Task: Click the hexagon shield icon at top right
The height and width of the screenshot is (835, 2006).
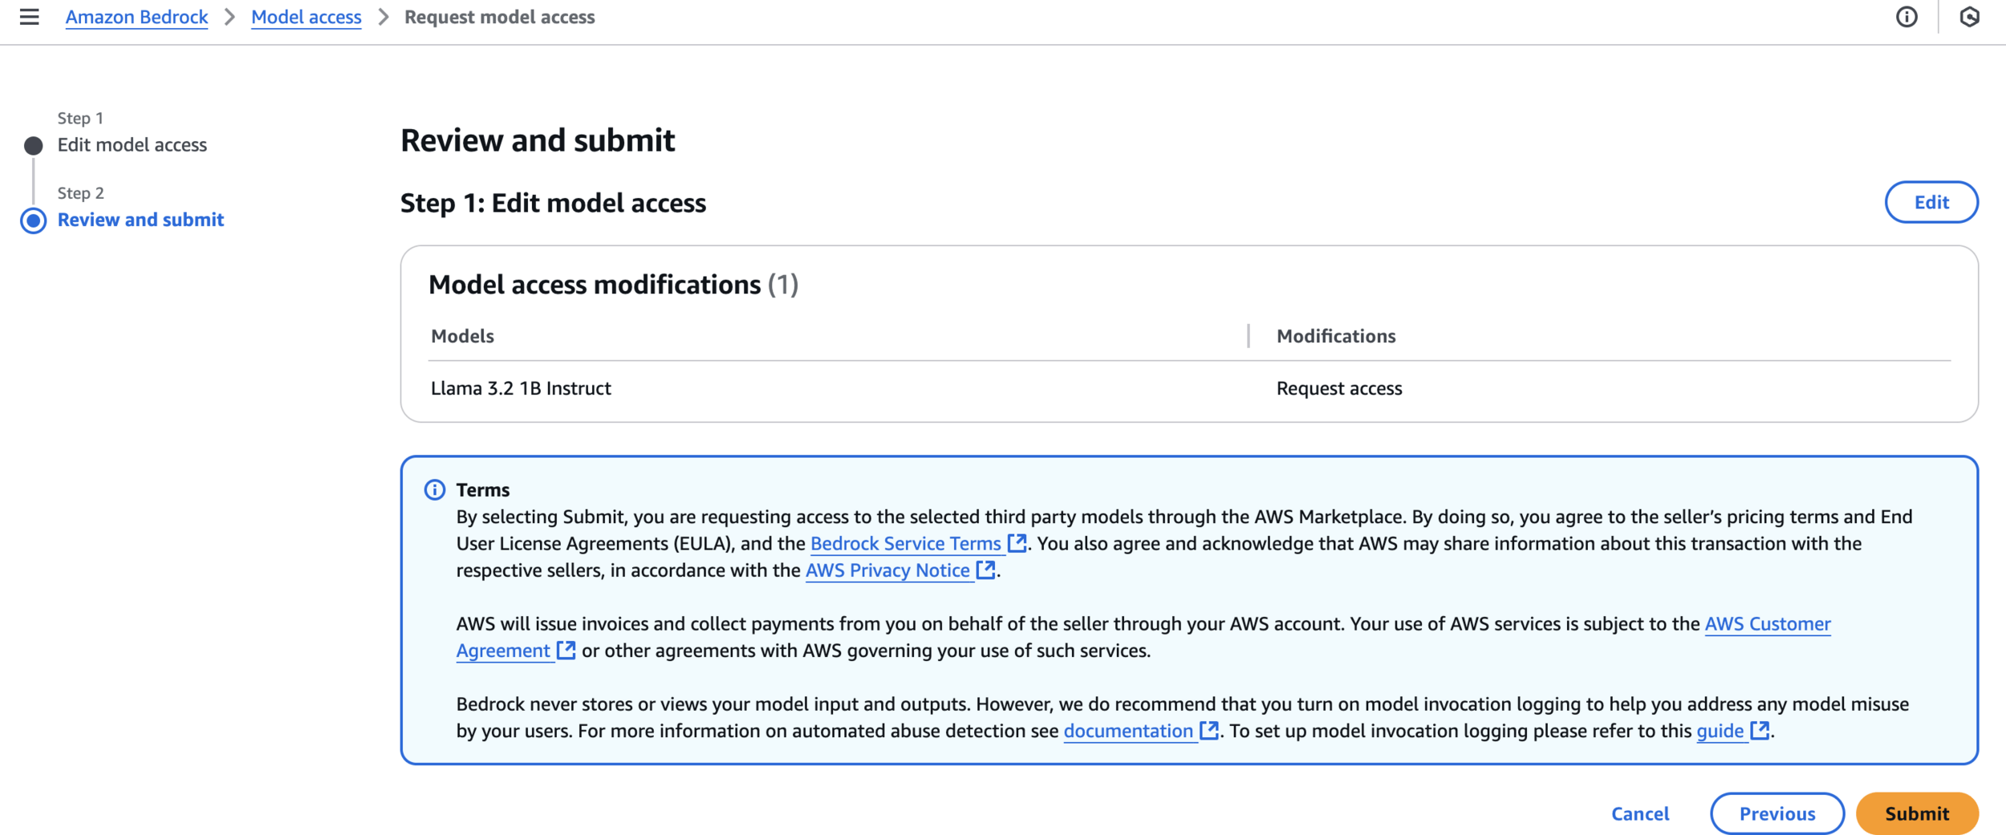Action: (1969, 17)
